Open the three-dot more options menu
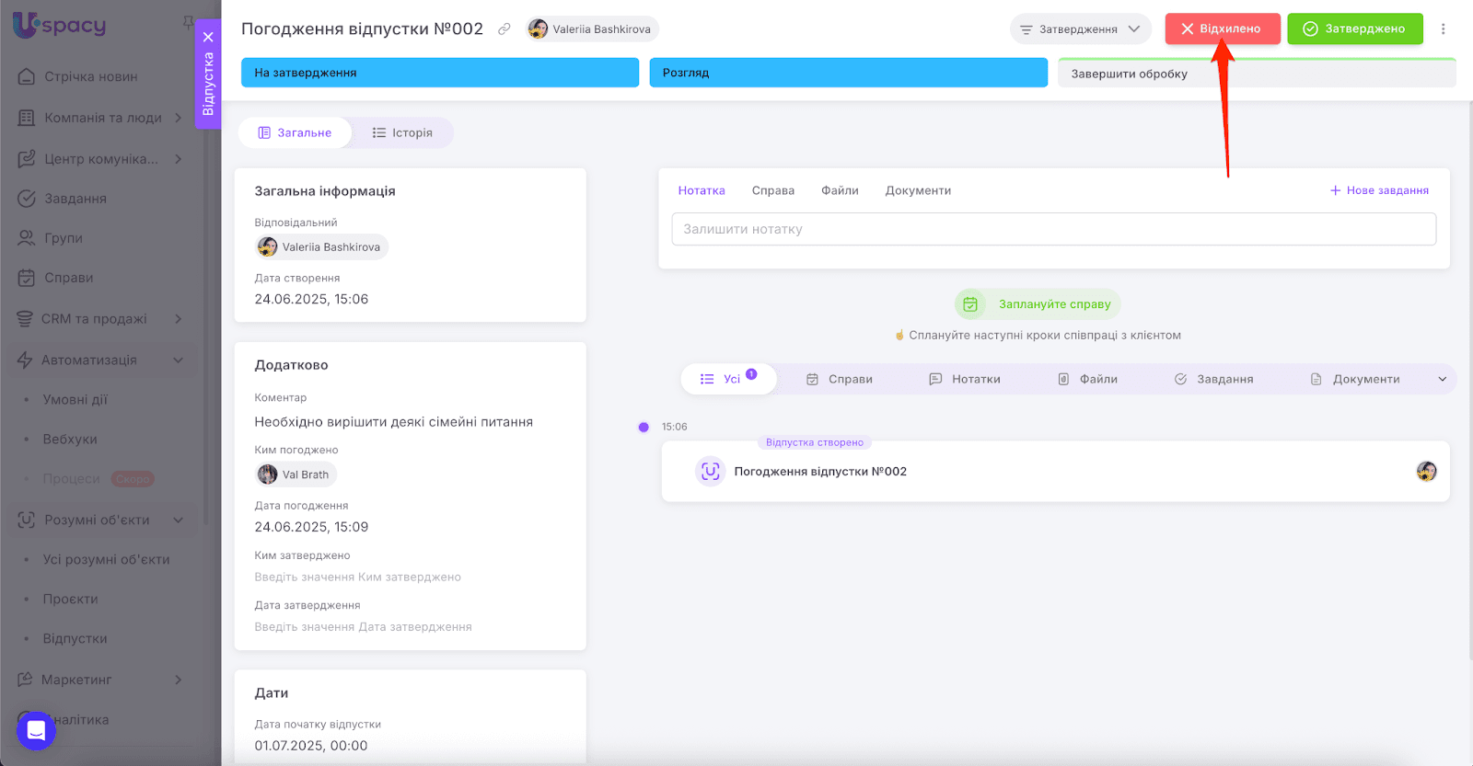The width and height of the screenshot is (1473, 766). click(1443, 29)
